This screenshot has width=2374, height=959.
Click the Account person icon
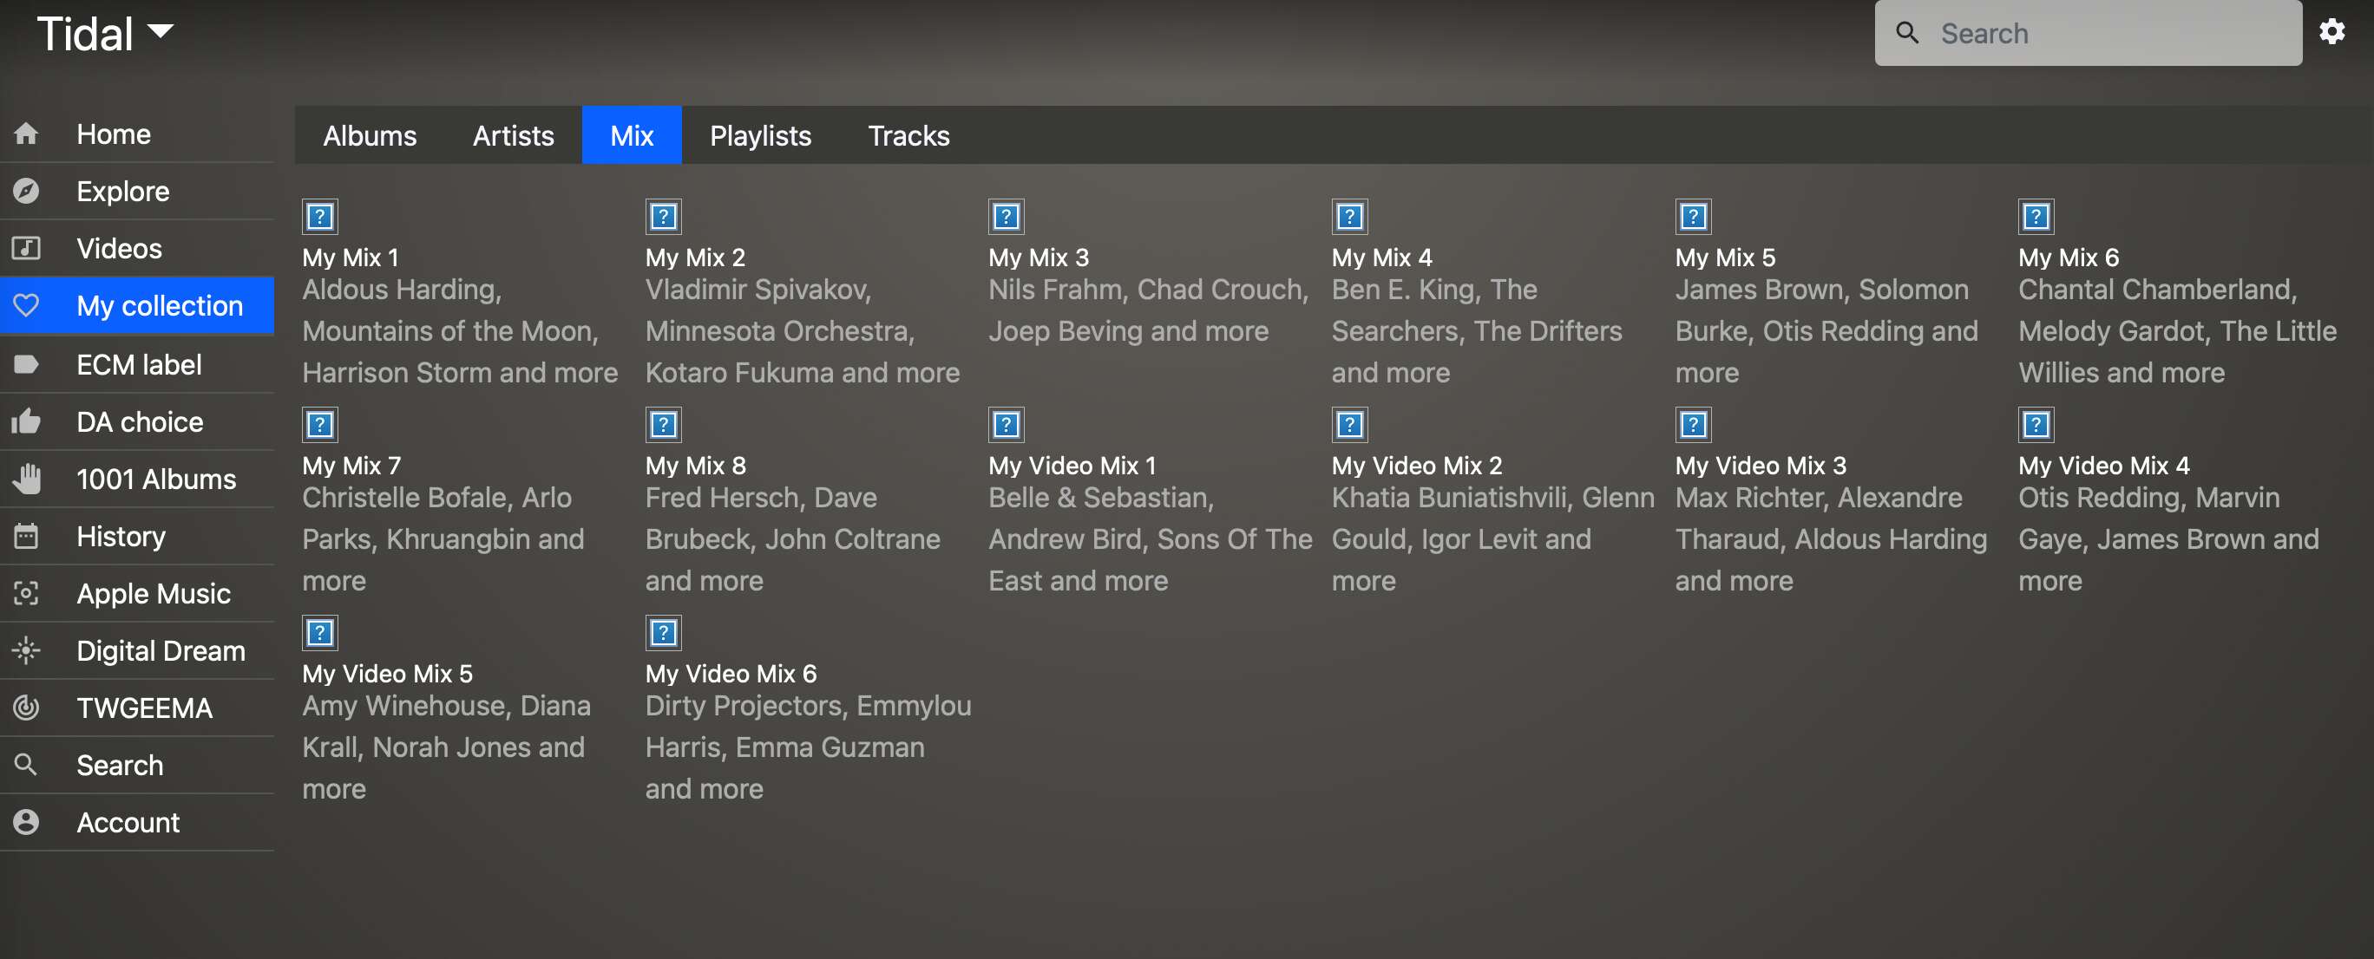(26, 821)
